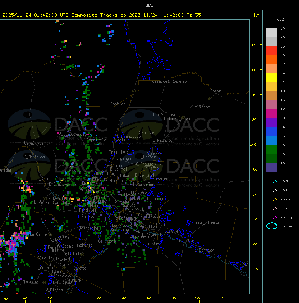Click the 'Tres_Mayo' map label
This screenshot has width=299, height=303.
(119, 152)
